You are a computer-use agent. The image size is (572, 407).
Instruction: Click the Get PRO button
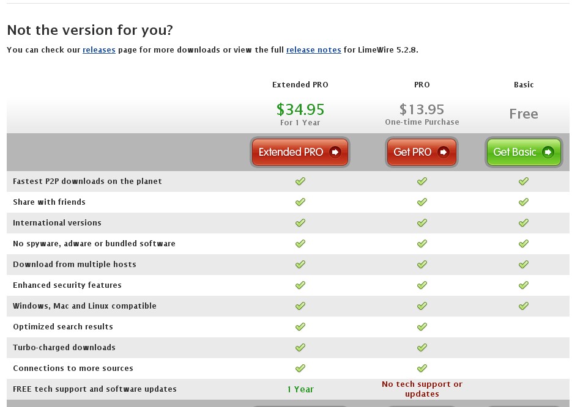pyautogui.click(x=422, y=152)
